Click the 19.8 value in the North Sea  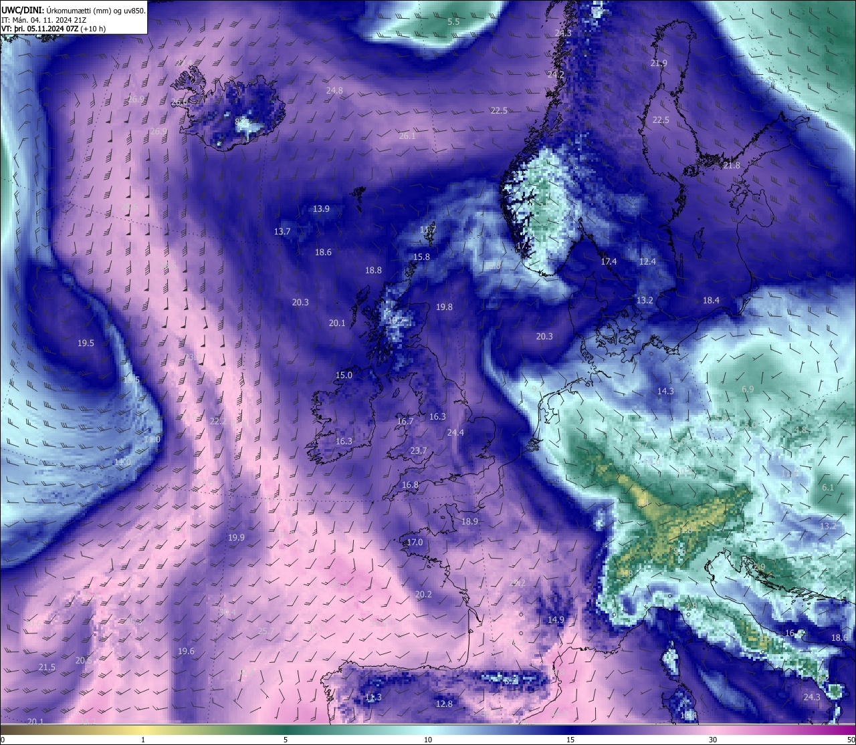click(444, 307)
